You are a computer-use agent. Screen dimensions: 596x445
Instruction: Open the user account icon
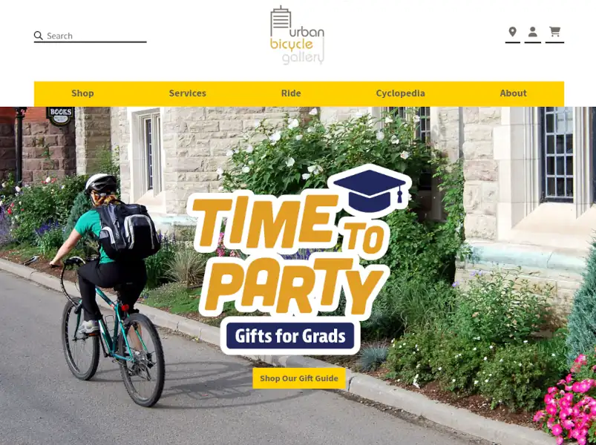pos(532,32)
